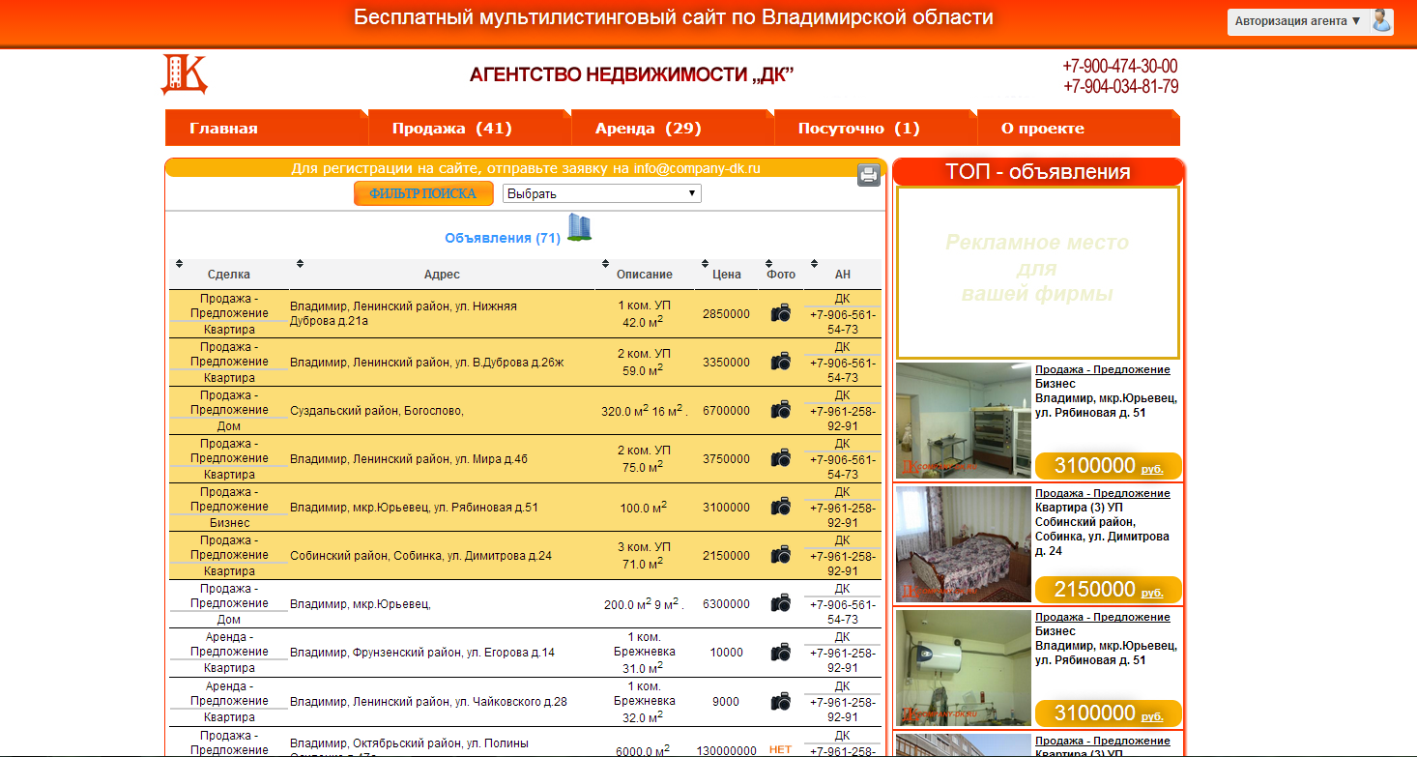Click the rental price 10000
Screen dimensions: 1417x757
point(726,653)
